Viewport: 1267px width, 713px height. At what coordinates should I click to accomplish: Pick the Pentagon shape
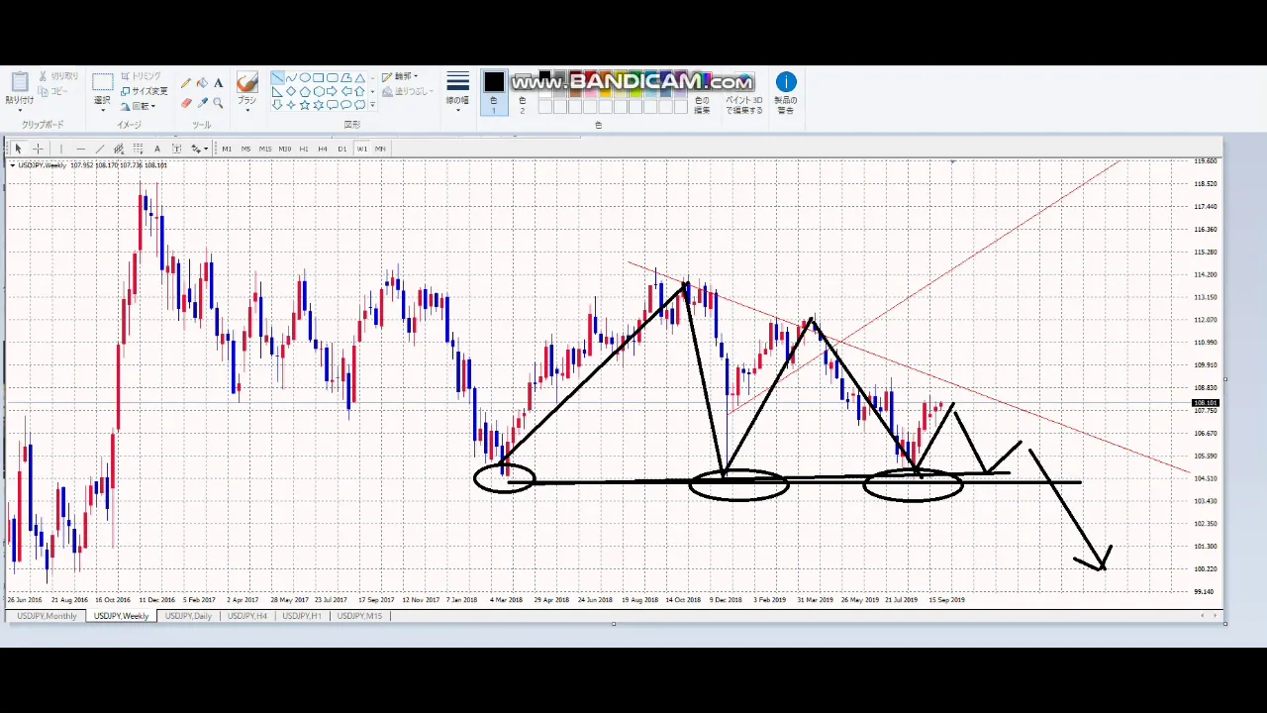tap(305, 91)
